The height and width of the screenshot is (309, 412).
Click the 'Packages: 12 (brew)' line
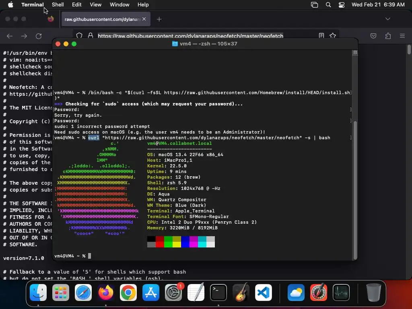174,177
